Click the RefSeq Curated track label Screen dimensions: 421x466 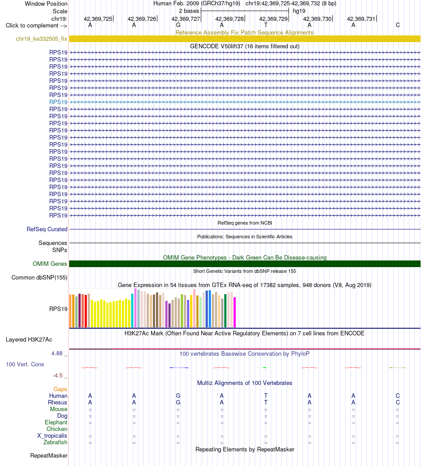point(47,229)
